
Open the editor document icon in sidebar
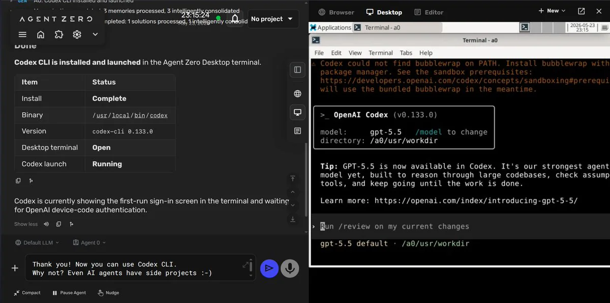(x=297, y=131)
